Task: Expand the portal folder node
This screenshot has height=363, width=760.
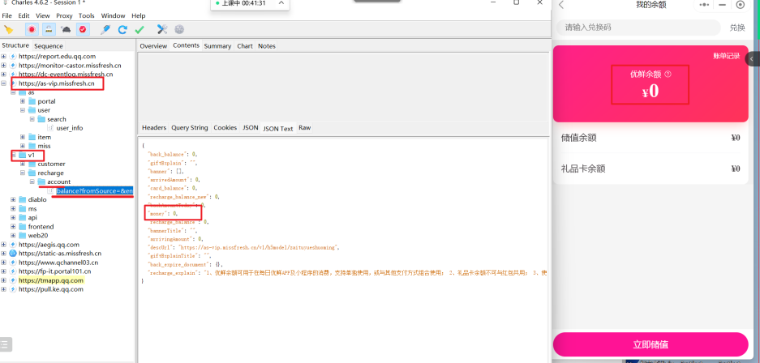Action: (22, 101)
